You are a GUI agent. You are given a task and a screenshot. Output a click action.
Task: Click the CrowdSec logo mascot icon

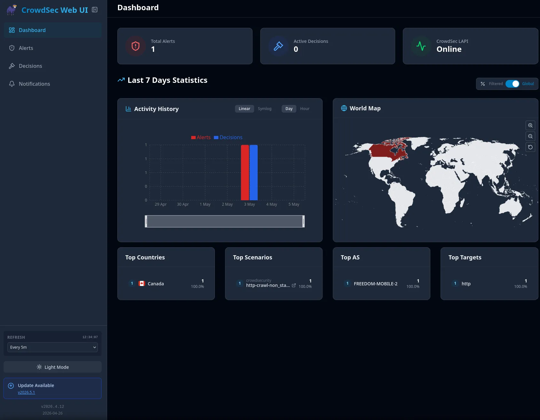coord(12,10)
